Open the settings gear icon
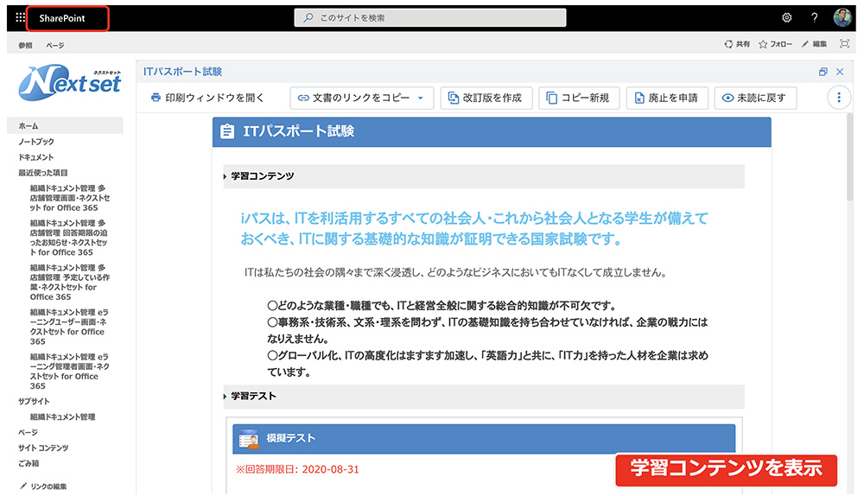Image resolution: width=864 pixels, height=496 pixels. 787,17
